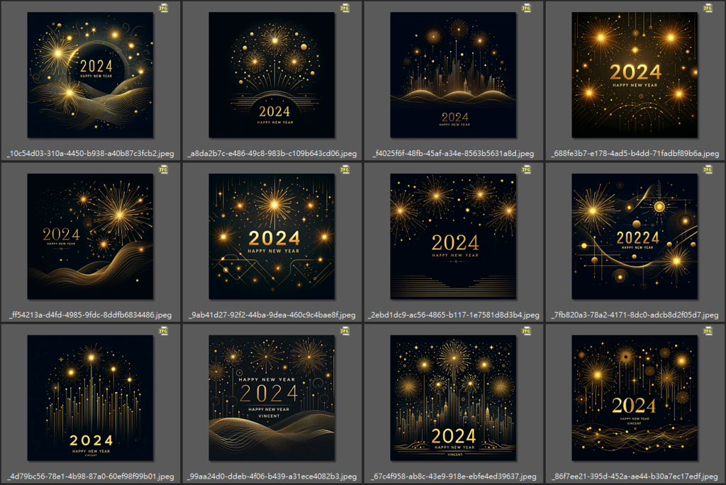726x485 pixels.
Task: Click JPG badge icon on _99aa24d0 image tile
Action: (x=345, y=332)
